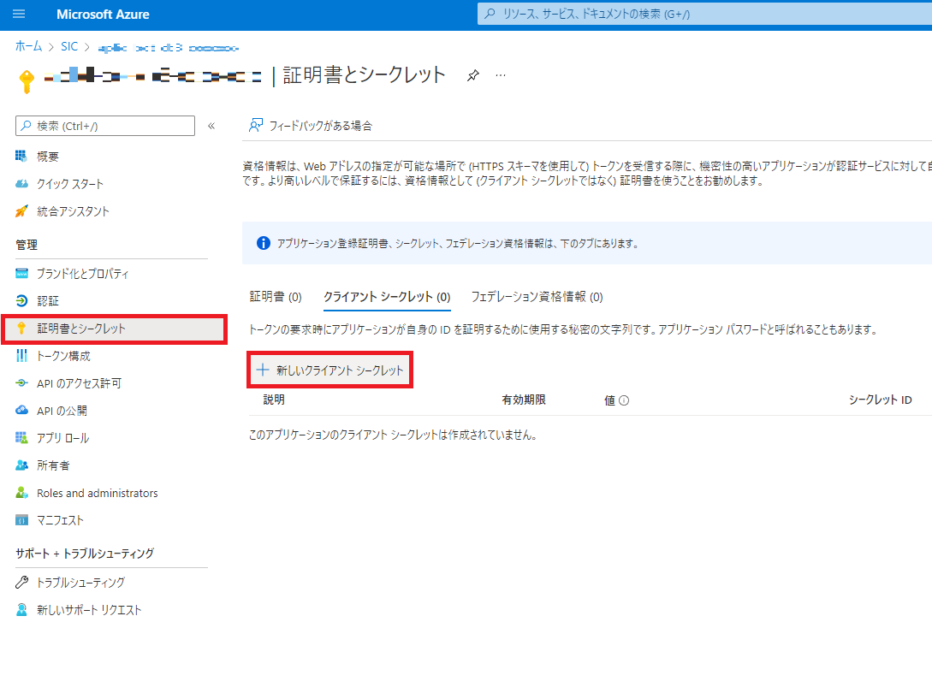The width and height of the screenshot is (932, 699).
Task: Open 統合アシスタント rocket item
Action: [72, 211]
